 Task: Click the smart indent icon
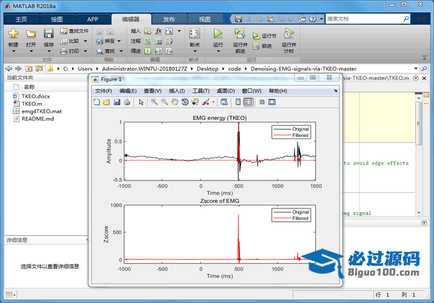(148, 51)
